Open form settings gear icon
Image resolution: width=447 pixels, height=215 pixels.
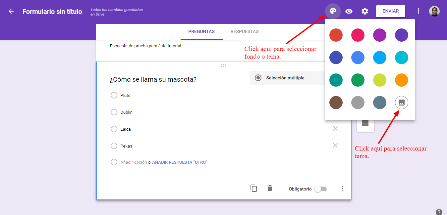coord(365,11)
